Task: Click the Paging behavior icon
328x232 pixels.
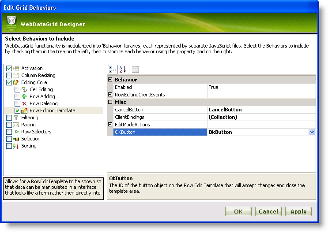Action: [16, 125]
